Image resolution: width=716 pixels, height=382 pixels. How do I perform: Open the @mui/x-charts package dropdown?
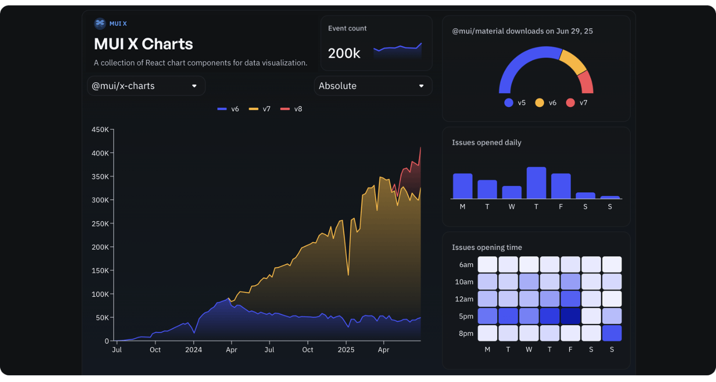pos(146,86)
